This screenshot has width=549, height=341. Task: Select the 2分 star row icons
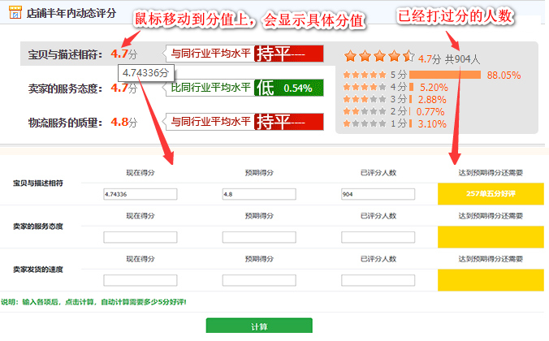pos(365,111)
